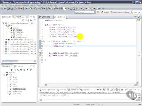142x106 pixels.
Task: Click the New toolbar icon
Action: click(x=3, y=9)
